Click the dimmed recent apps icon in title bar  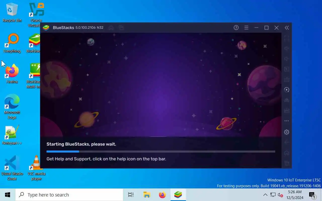pos(121,28)
